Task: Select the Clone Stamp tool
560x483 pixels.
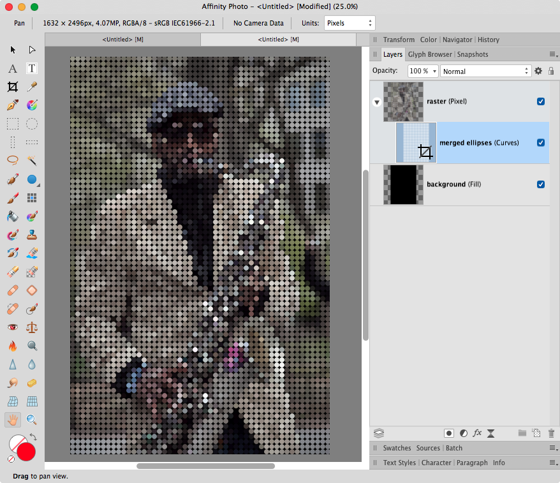Action: point(31,235)
